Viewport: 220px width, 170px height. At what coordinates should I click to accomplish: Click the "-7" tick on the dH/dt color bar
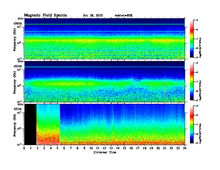[x=197, y=39]
